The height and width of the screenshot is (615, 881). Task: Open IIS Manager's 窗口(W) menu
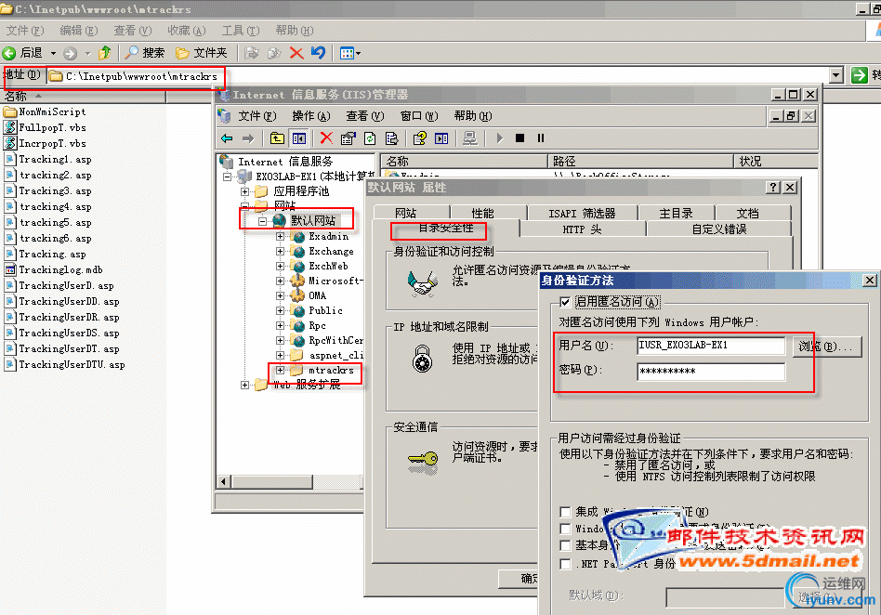pos(418,116)
